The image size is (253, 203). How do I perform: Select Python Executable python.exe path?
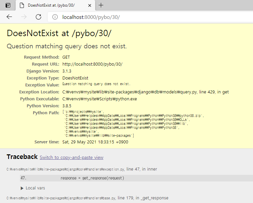click(x=99, y=99)
